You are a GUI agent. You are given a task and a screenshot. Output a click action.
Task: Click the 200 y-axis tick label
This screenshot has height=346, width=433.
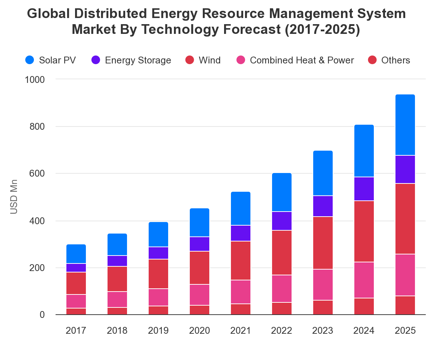pos(37,268)
